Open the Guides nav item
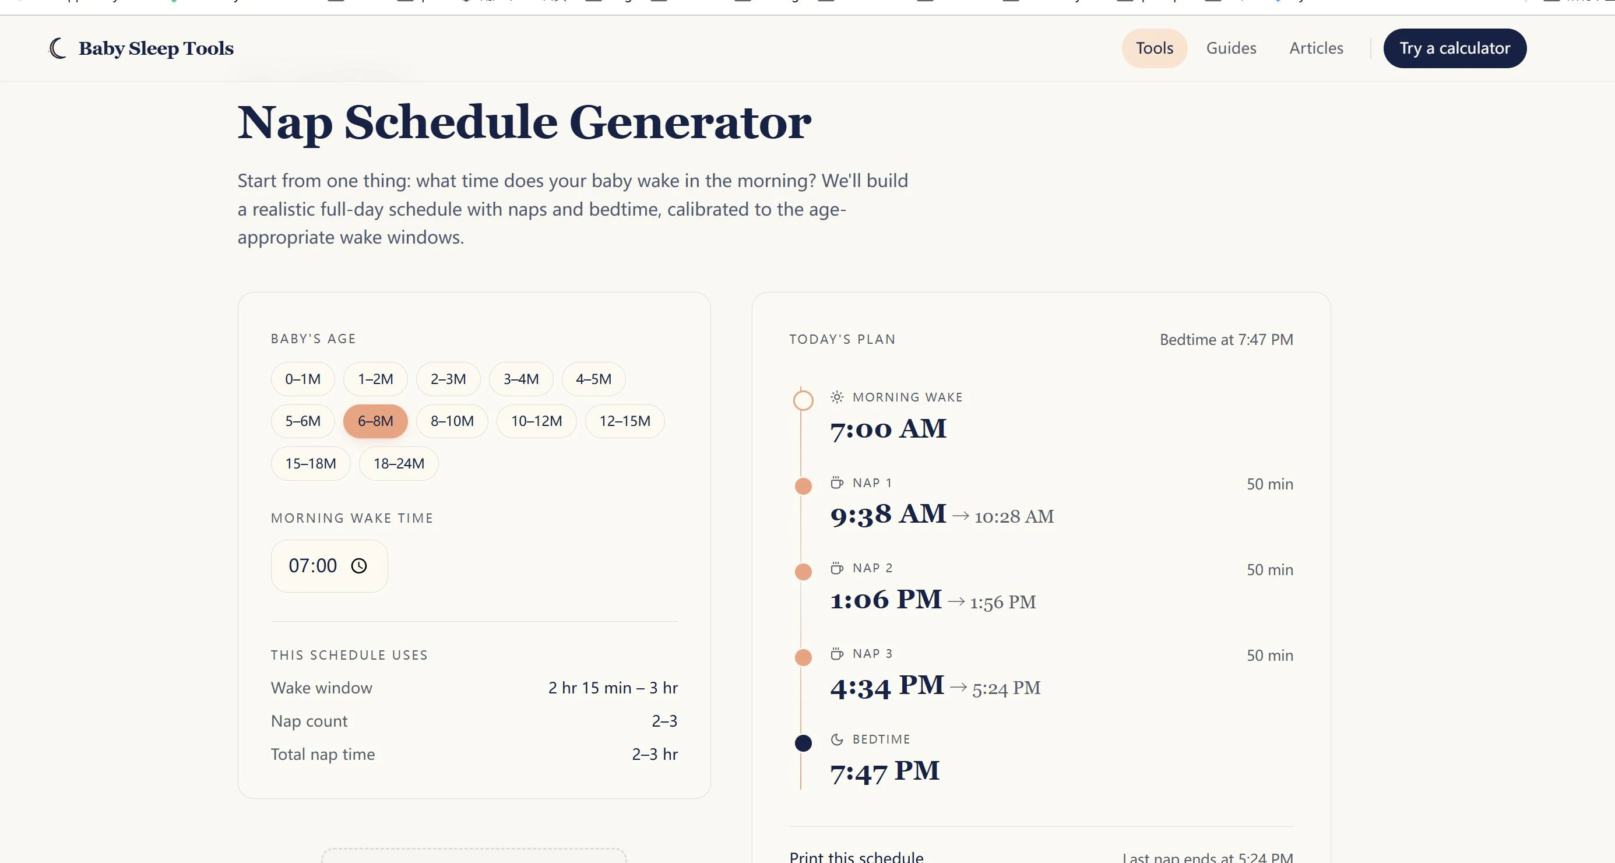This screenshot has width=1615, height=863. point(1232,48)
